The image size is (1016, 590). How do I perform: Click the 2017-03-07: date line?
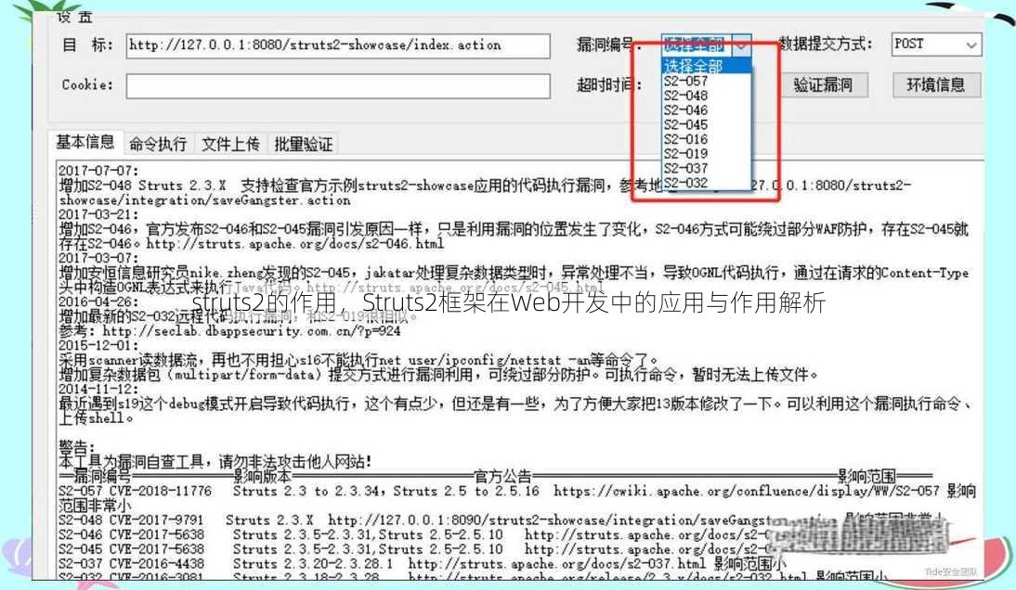pos(98,258)
